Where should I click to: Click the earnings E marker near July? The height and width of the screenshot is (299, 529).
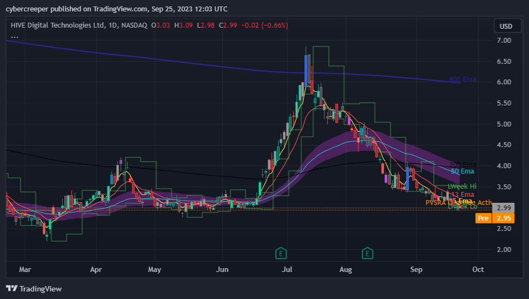[281, 253]
